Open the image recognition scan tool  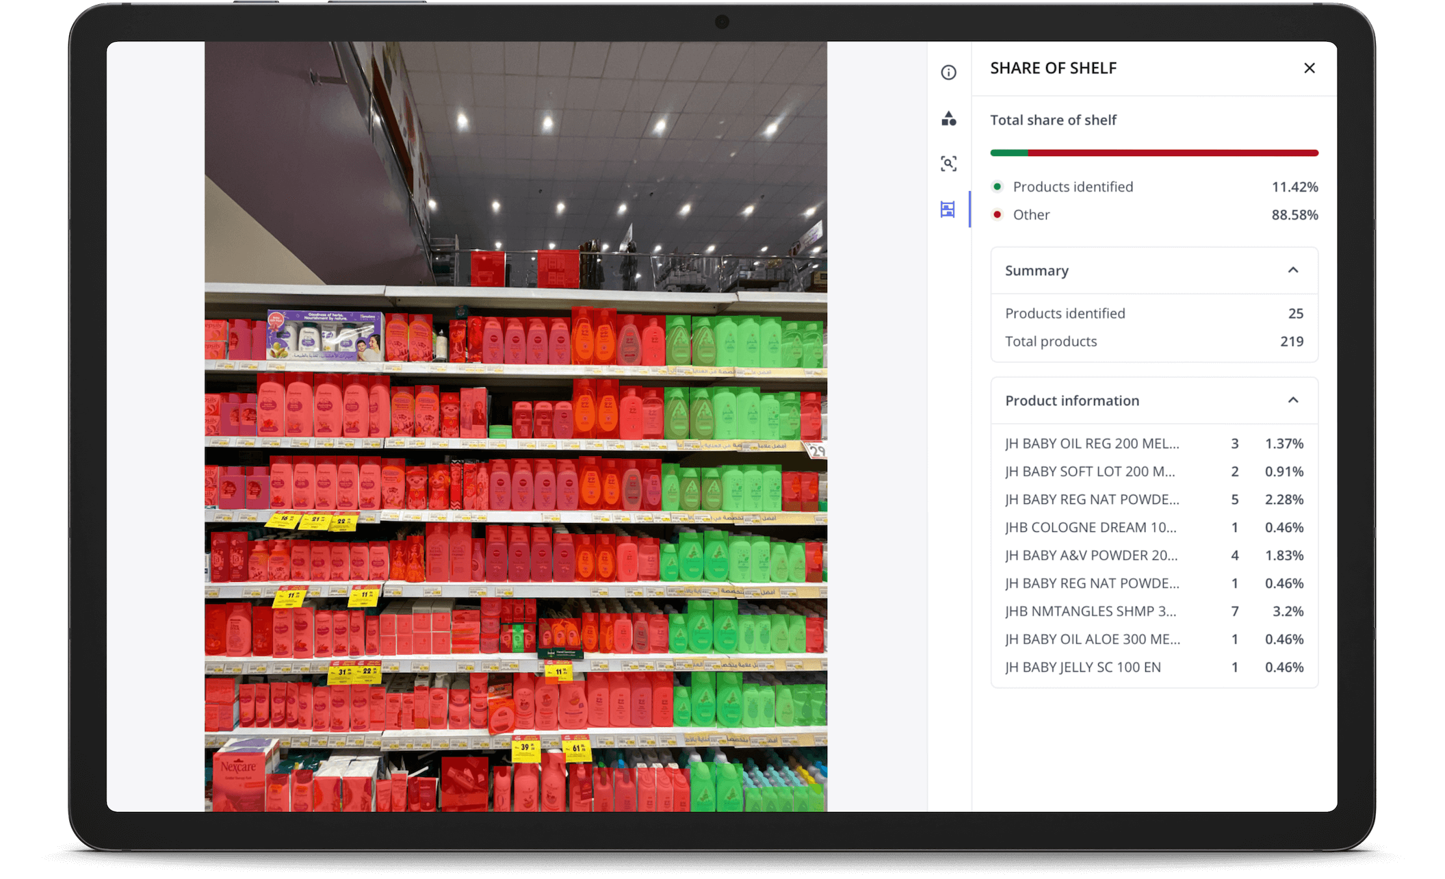948,164
